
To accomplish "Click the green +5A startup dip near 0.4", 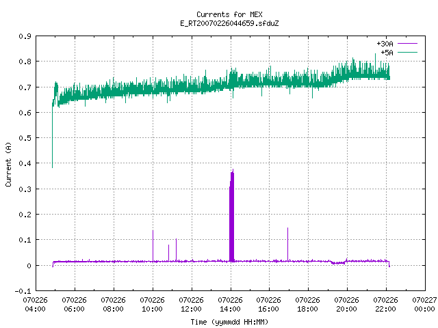I will point(52,137).
